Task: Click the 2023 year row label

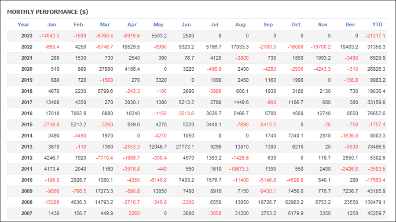Action: (27, 36)
